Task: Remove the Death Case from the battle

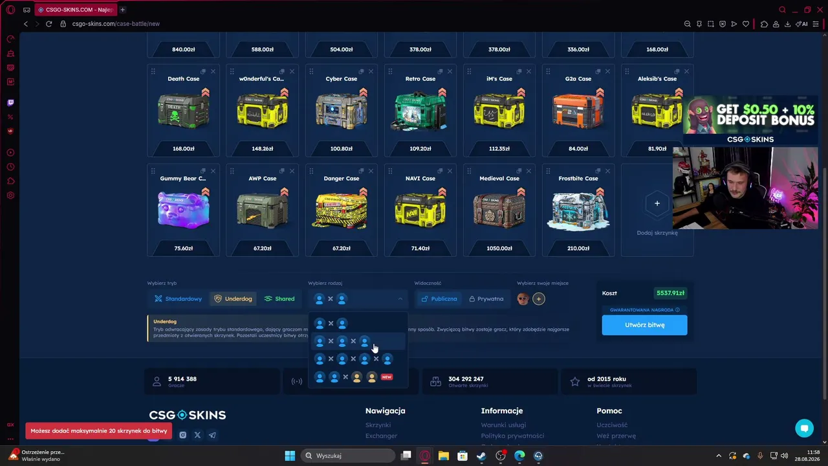Action: point(213,71)
